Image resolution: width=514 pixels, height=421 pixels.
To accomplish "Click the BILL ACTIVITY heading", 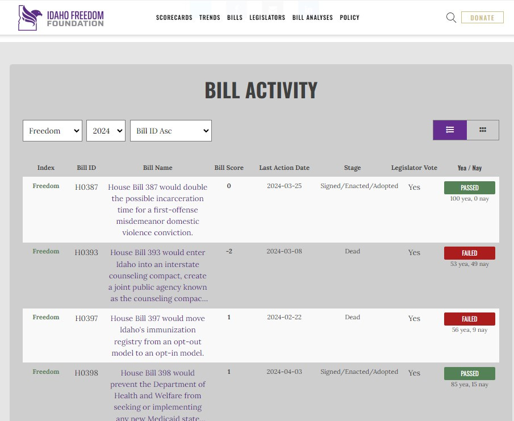I will (261, 90).
